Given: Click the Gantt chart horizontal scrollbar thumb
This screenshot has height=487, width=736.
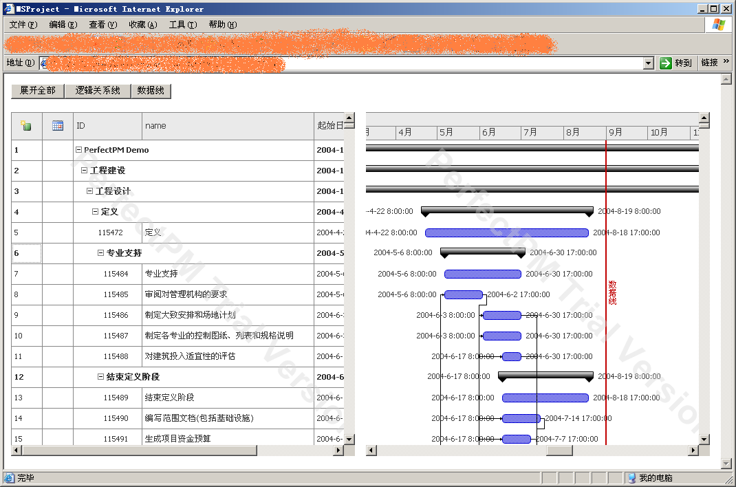Looking at the screenshot, I should [x=559, y=451].
